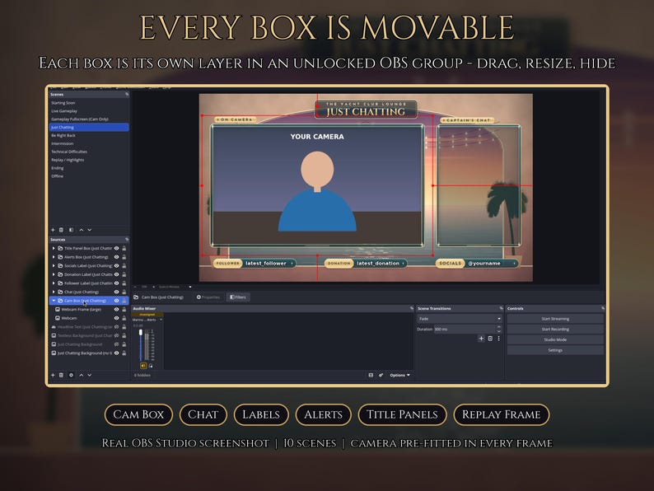Image resolution: width=654 pixels, height=491 pixels.
Task: Open source properties gear in Sources toolbar
Action: (72, 375)
